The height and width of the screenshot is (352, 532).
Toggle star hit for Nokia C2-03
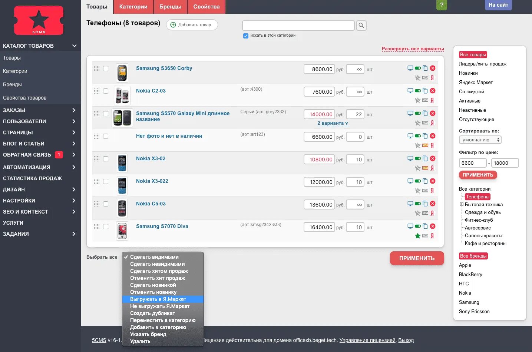pyautogui.click(x=417, y=100)
